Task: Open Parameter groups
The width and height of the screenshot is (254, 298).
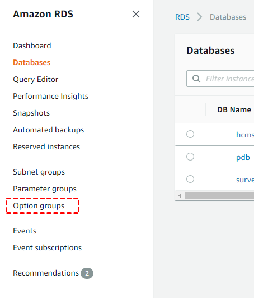Action: 45,189
